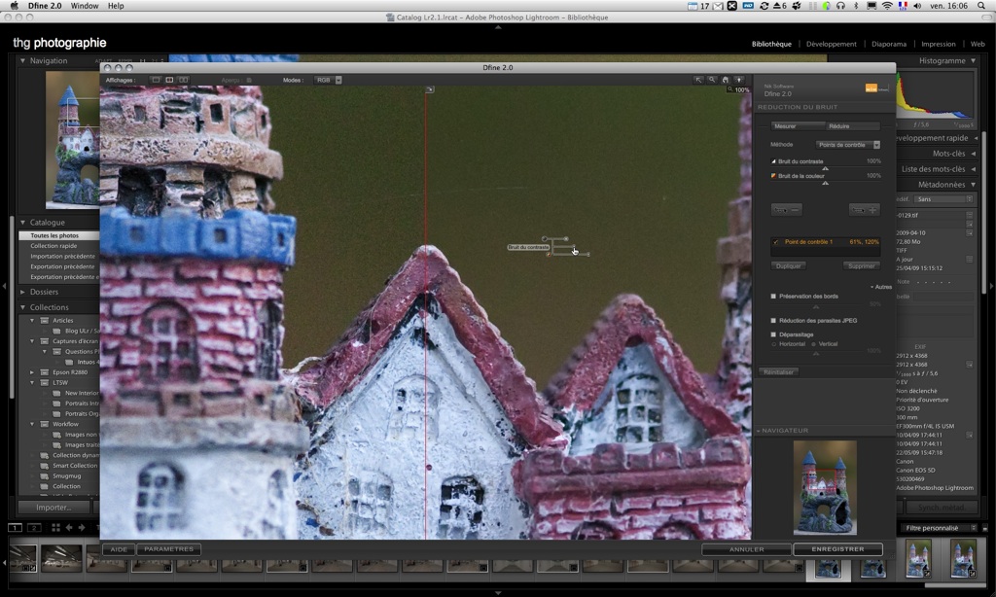Click the ENREGISTRER button
Viewport: 996px width, 597px height.
click(x=837, y=549)
